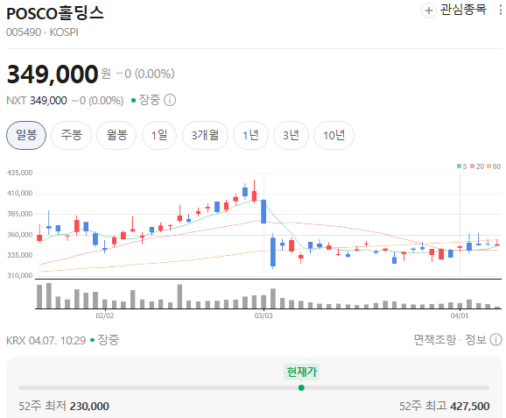Image resolution: width=506 pixels, height=418 pixels.
Task: Select the 일봉 chart tab
Action: (26, 135)
